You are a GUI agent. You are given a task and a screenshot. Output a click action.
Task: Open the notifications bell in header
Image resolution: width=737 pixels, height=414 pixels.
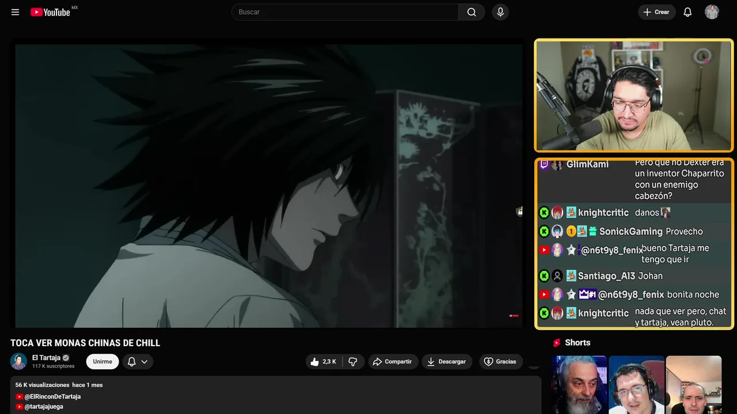tap(687, 12)
